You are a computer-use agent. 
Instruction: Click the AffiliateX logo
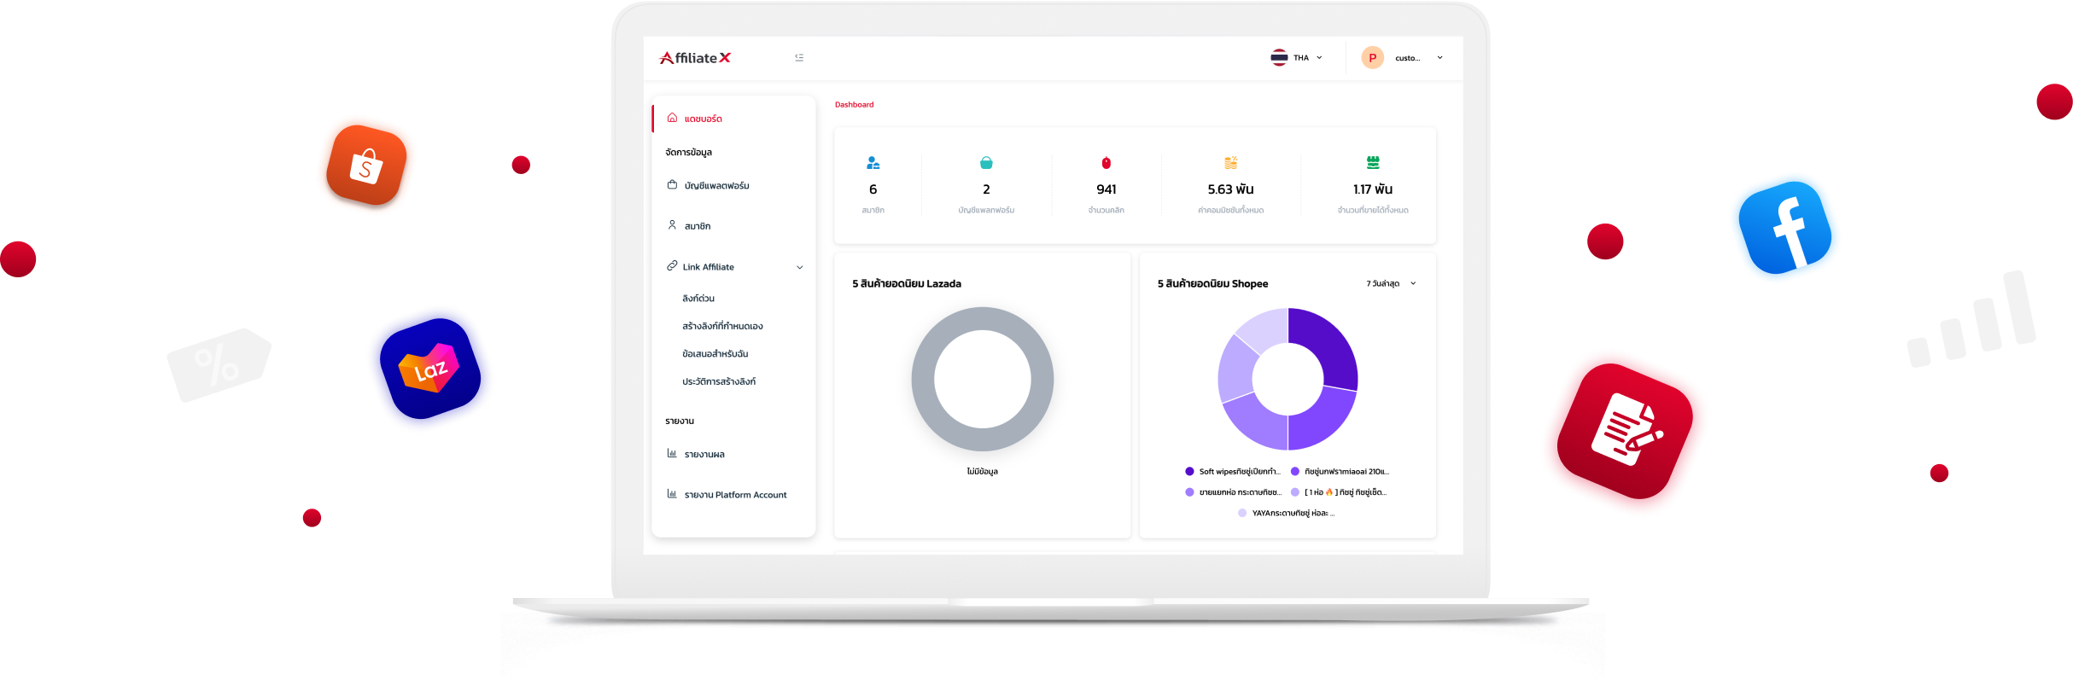(x=695, y=58)
